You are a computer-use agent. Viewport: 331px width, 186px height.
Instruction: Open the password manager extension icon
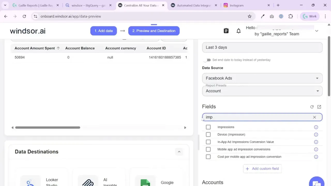tap(281, 16)
